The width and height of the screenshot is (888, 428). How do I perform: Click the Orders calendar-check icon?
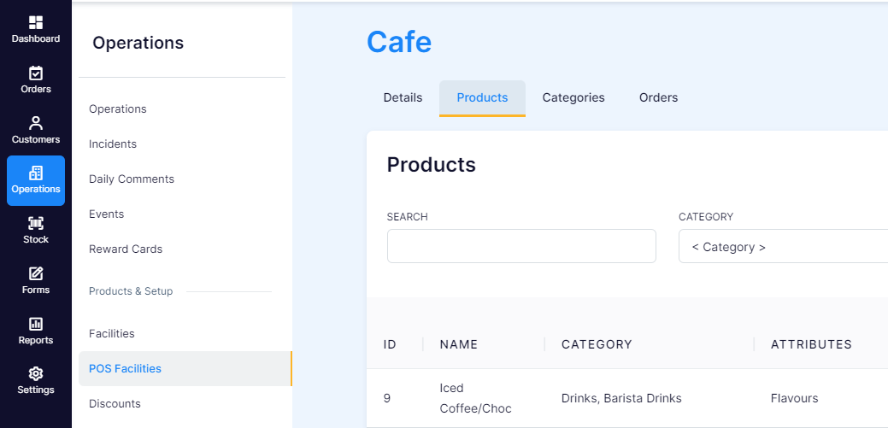36,73
